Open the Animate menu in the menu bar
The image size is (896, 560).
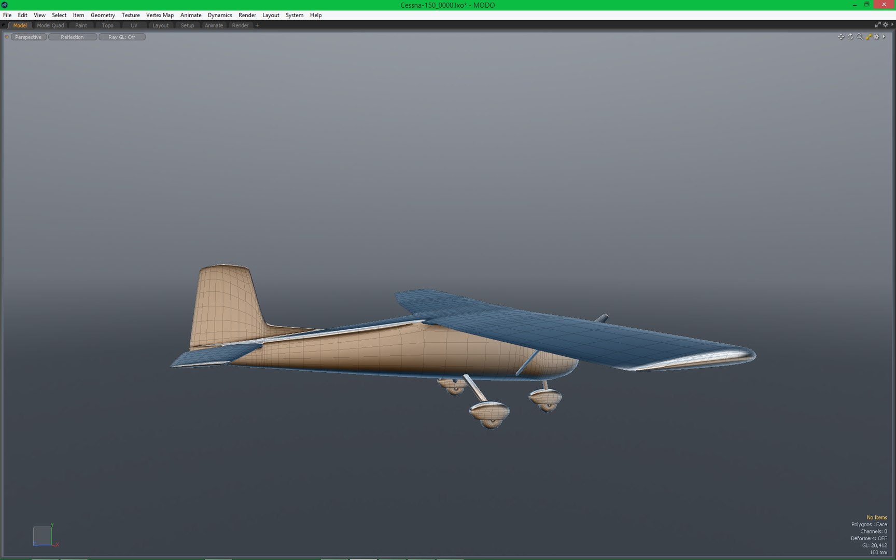click(191, 15)
